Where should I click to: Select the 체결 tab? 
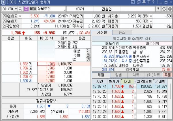(101, 75)
